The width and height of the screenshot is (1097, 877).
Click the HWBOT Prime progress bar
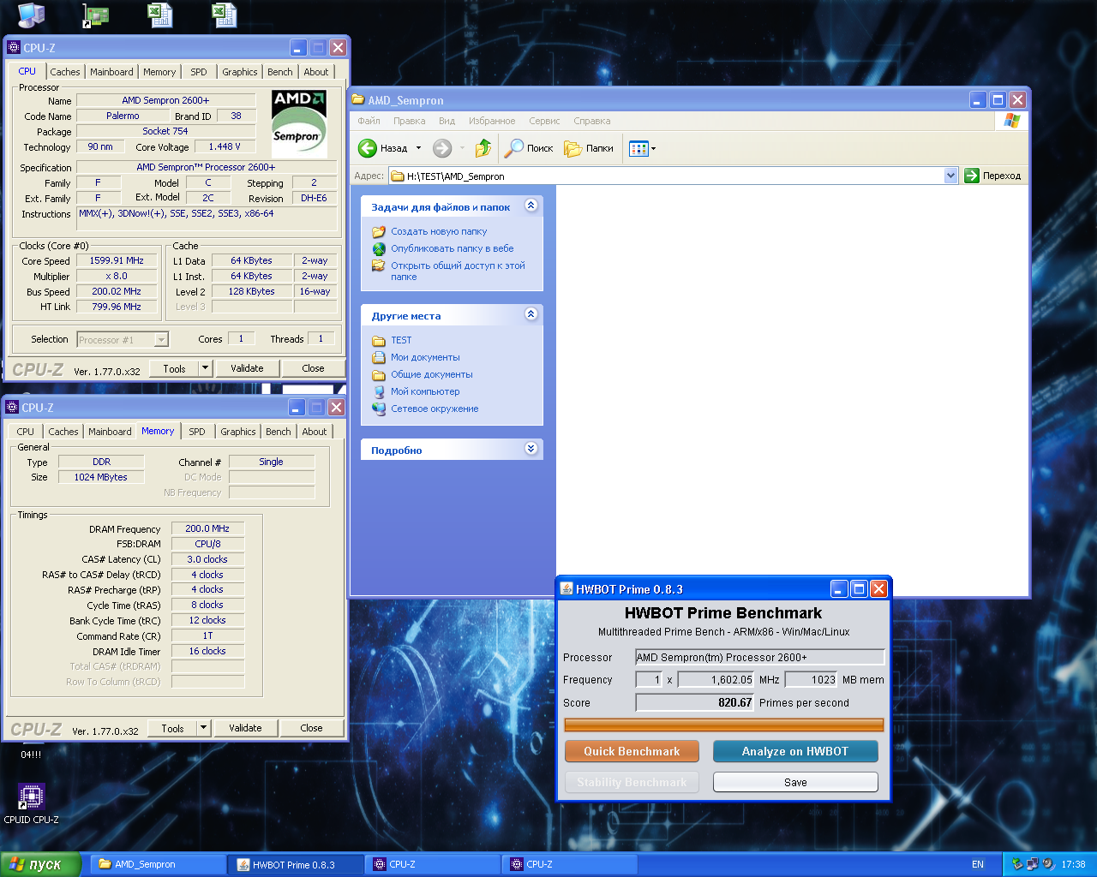(x=724, y=725)
